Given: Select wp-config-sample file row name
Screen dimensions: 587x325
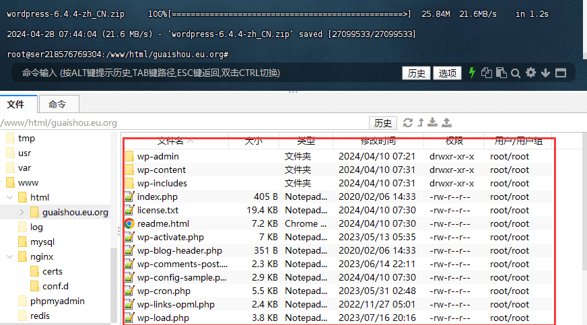Looking at the screenshot, I should (182, 277).
